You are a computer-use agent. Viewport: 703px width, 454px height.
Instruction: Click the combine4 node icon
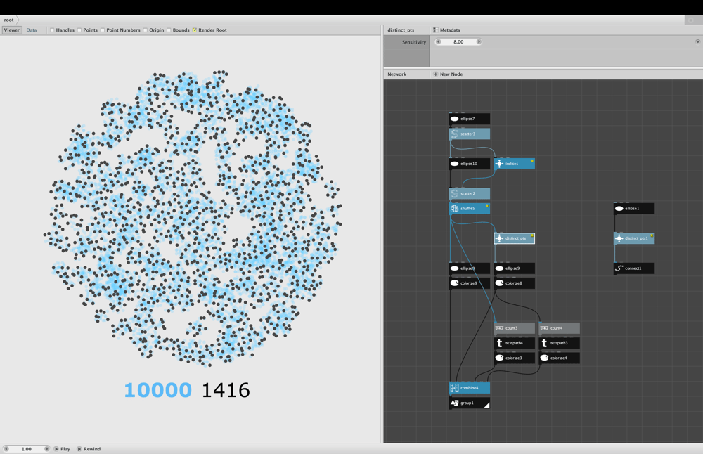[x=454, y=388]
